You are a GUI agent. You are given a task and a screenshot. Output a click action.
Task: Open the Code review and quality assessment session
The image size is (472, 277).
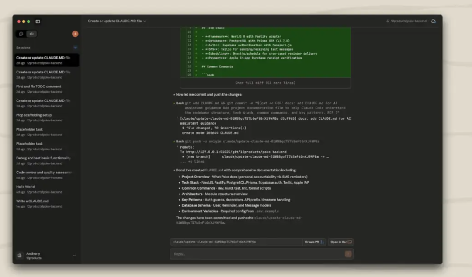(x=47, y=175)
